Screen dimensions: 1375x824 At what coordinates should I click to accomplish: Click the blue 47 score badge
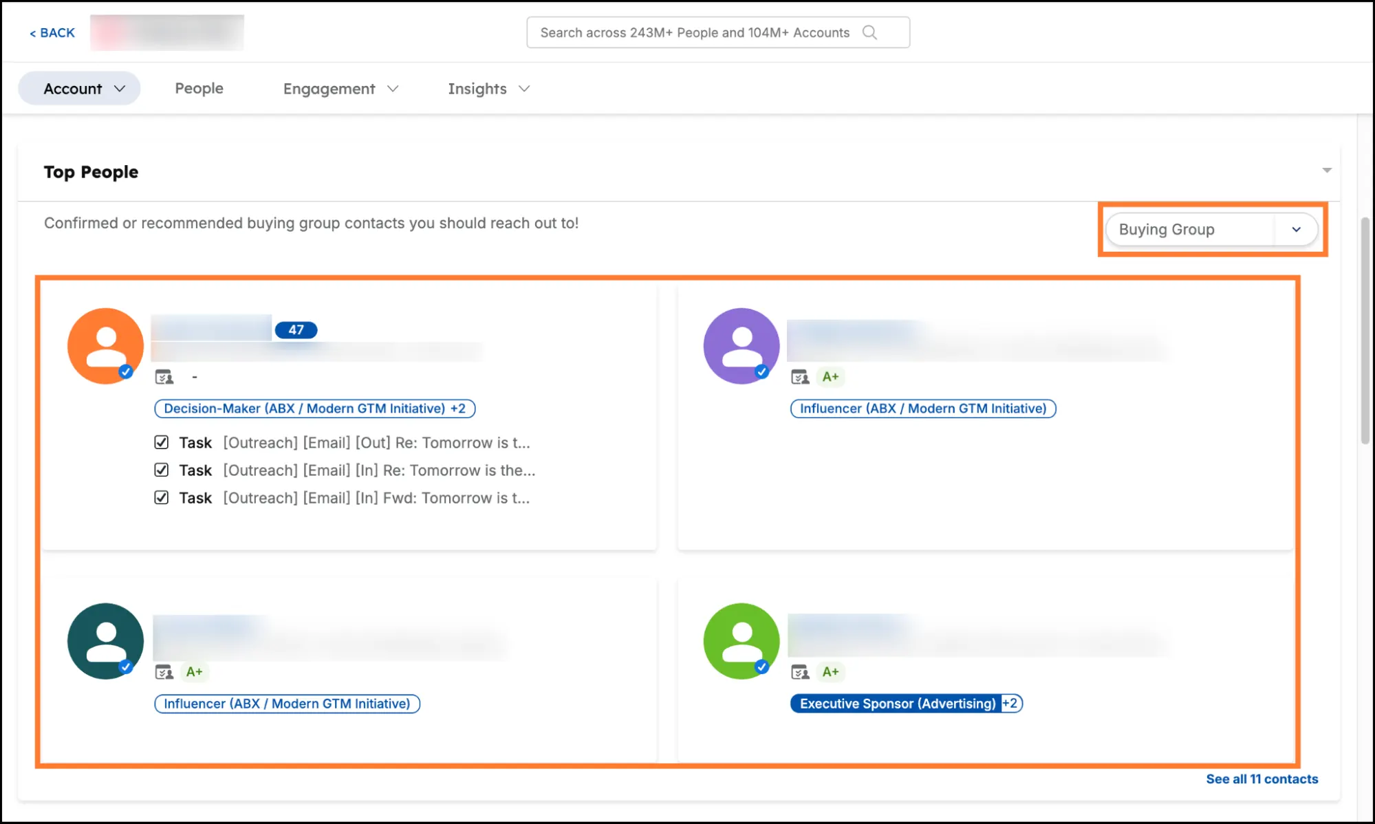[296, 330]
